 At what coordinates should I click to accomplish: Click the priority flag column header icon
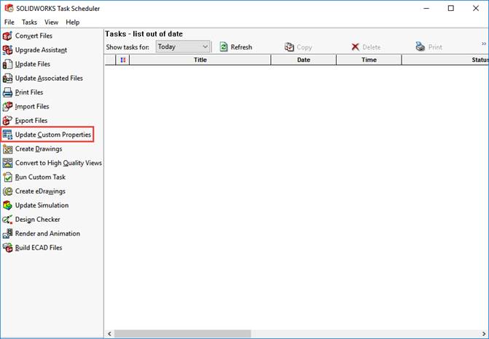coord(123,60)
